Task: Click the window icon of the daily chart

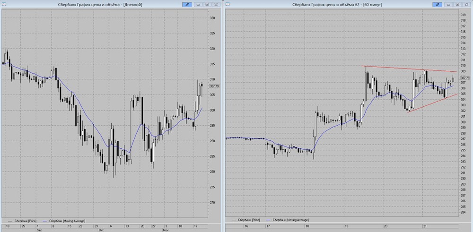Action: click(4, 5)
